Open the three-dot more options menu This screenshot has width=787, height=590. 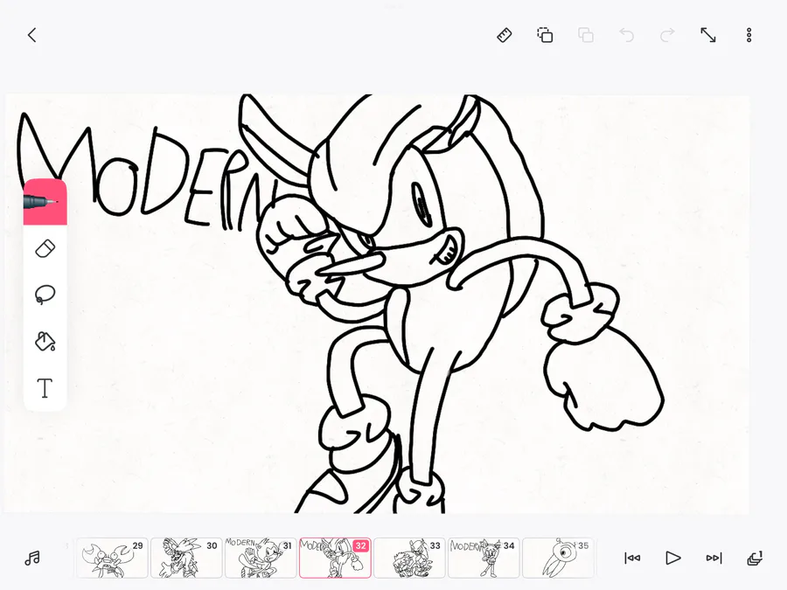749,35
